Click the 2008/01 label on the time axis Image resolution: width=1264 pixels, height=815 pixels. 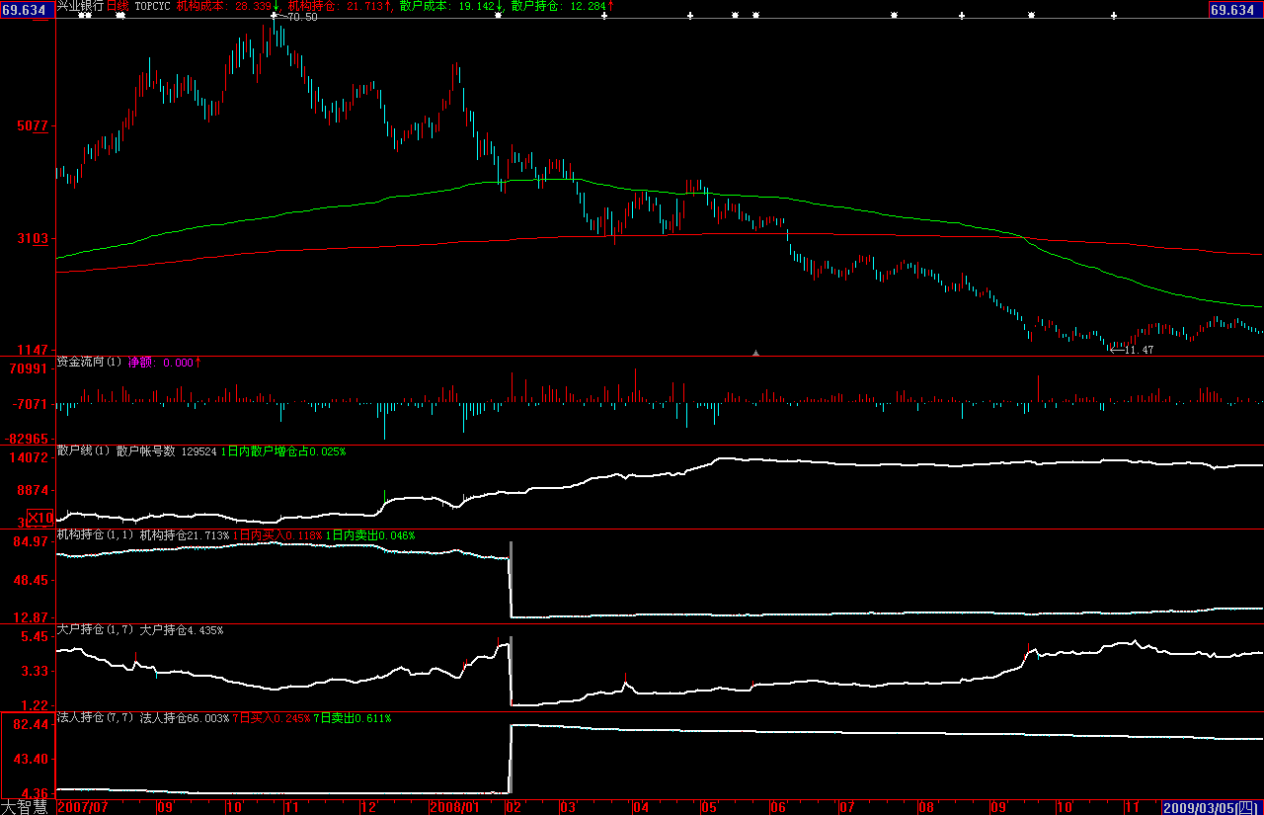[453, 807]
